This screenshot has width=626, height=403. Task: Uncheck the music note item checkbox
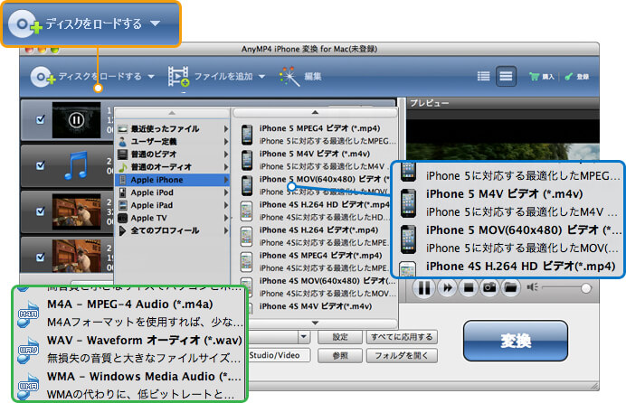tap(41, 165)
